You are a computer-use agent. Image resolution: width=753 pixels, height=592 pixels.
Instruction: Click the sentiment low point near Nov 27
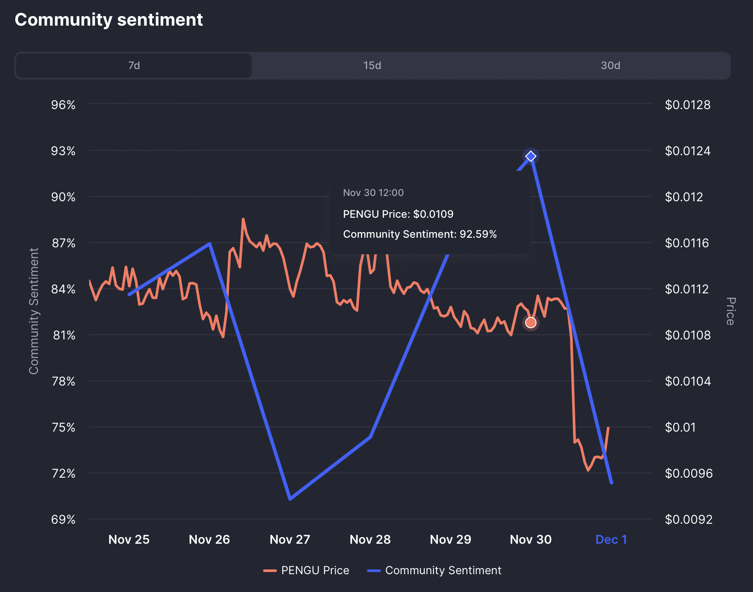point(290,499)
